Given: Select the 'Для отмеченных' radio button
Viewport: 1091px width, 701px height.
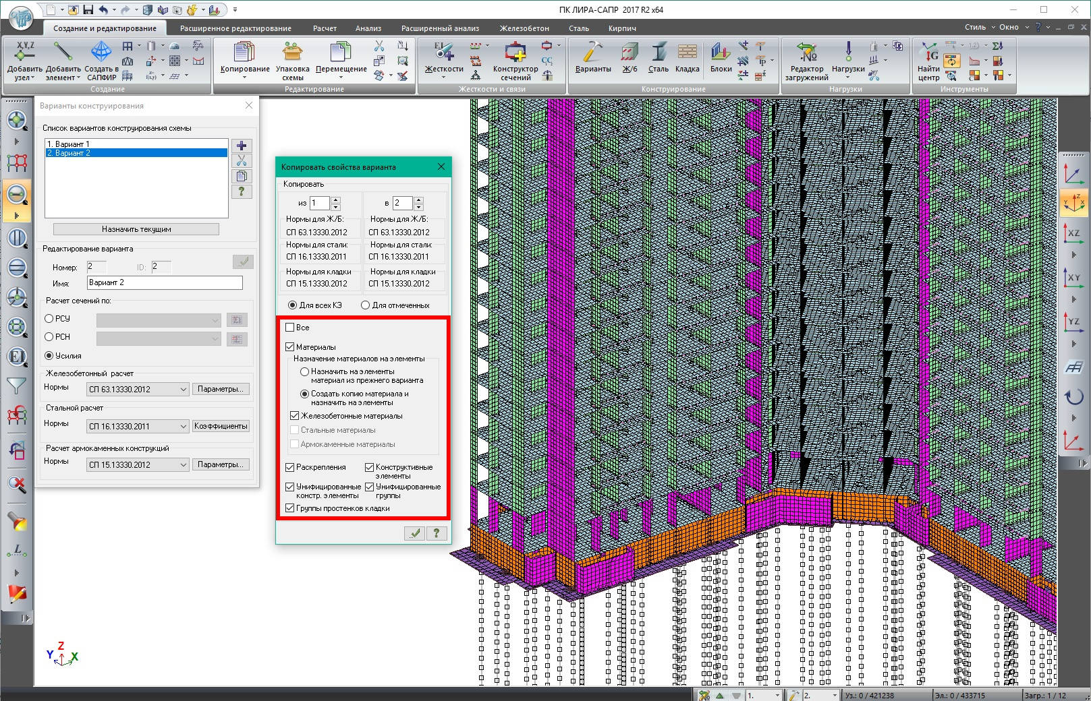Looking at the screenshot, I should point(366,305).
